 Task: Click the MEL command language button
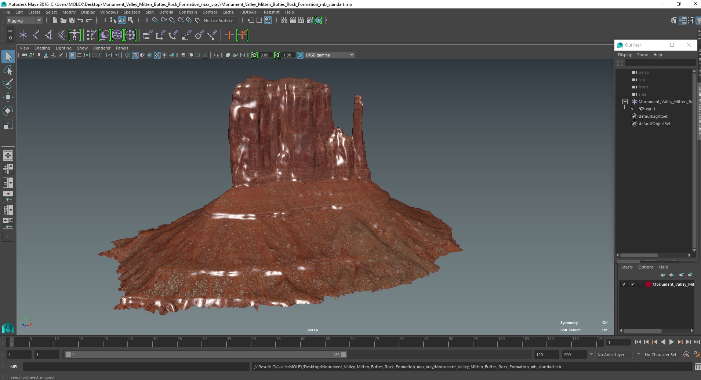(14, 367)
